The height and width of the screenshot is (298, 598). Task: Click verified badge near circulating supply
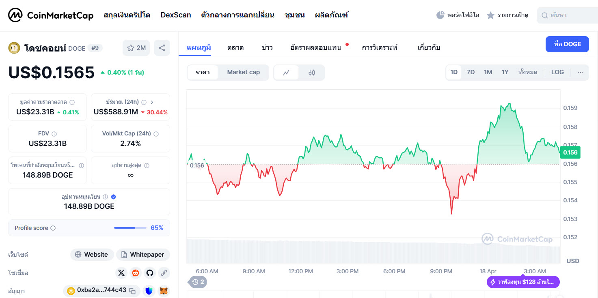[x=114, y=197]
